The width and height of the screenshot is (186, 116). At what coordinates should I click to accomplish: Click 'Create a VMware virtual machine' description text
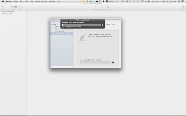tap(100, 35)
